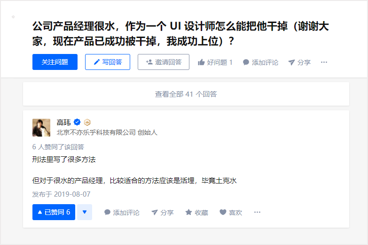Click 高玮's avatar photo
Screen dimensions: 368x245
(x=41, y=128)
